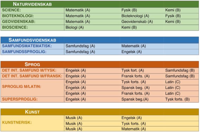Viewport: 200px width, 132px height.
Task: Click Bioteknologi (A) subject cell
Action: (x=135, y=16)
